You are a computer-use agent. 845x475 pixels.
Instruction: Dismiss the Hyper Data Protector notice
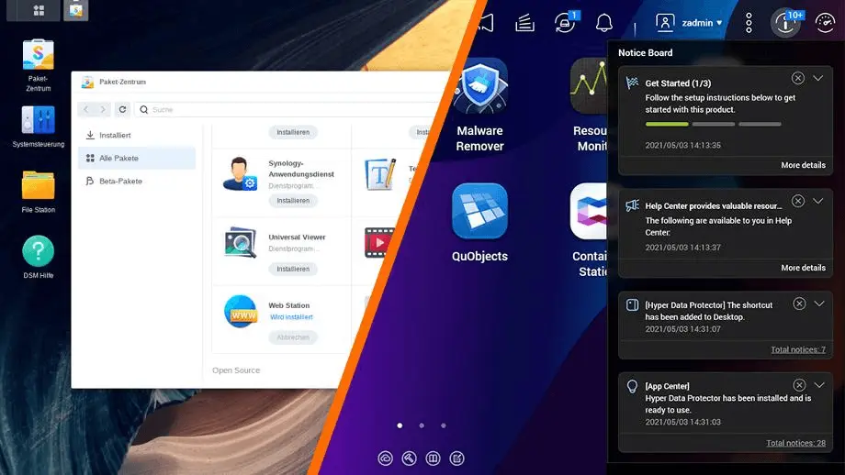[799, 304]
